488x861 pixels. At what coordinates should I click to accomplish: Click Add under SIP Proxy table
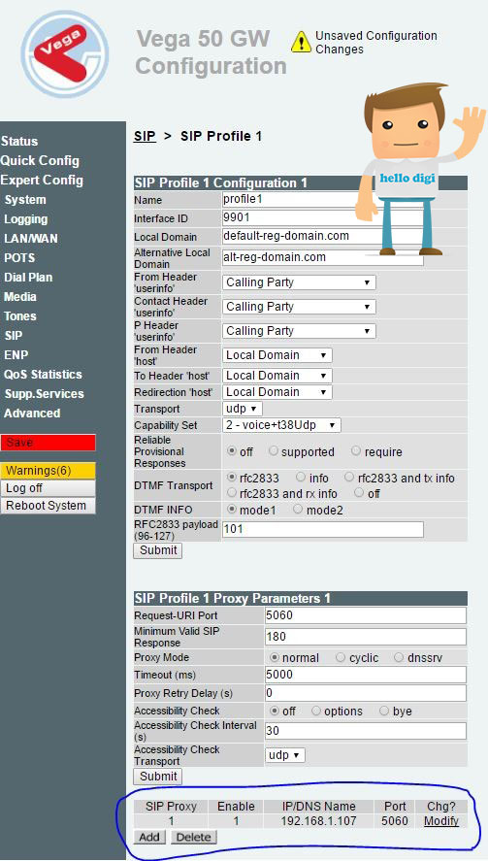click(x=149, y=838)
